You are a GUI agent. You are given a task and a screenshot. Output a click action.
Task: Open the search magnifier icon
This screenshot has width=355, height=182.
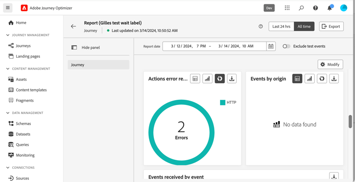pos(301,8)
